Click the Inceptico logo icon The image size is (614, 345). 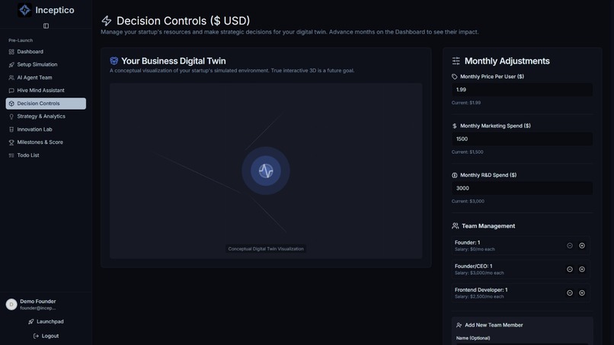click(24, 10)
